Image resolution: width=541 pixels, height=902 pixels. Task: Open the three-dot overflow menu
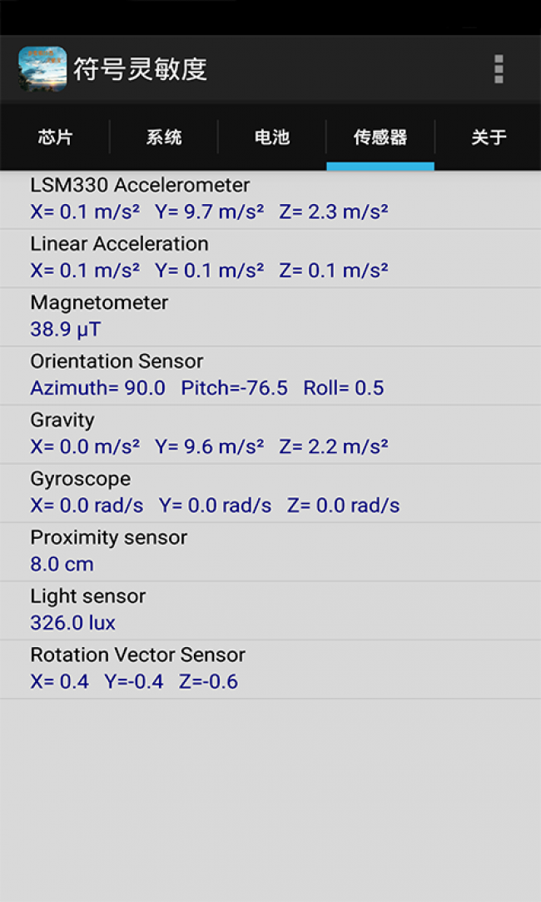point(499,69)
